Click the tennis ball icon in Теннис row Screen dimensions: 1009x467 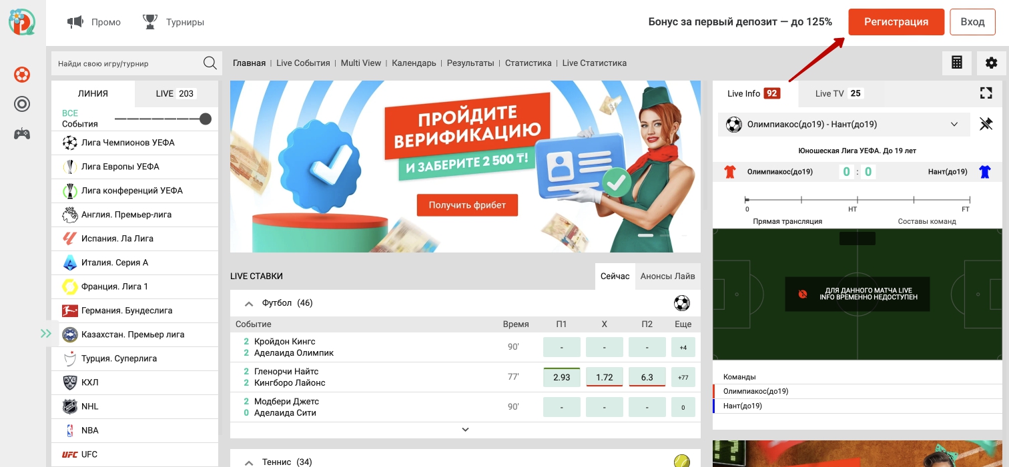(681, 461)
